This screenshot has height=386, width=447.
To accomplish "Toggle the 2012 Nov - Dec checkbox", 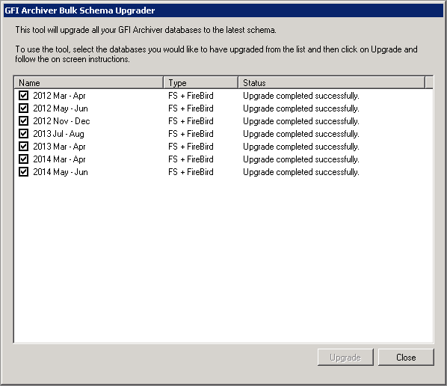I will (23, 121).
